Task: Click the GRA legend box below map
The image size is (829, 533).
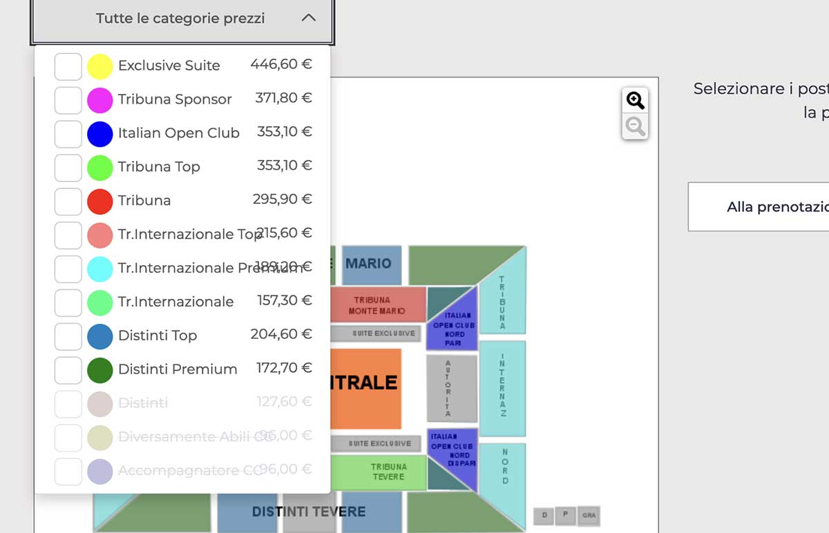Action: (x=589, y=515)
